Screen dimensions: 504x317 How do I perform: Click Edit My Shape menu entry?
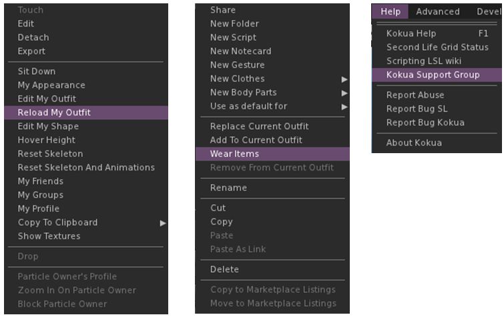click(48, 126)
